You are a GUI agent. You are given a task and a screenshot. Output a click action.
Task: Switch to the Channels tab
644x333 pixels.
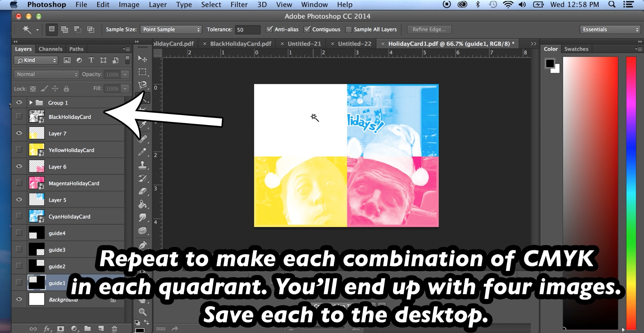pos(50,49)
